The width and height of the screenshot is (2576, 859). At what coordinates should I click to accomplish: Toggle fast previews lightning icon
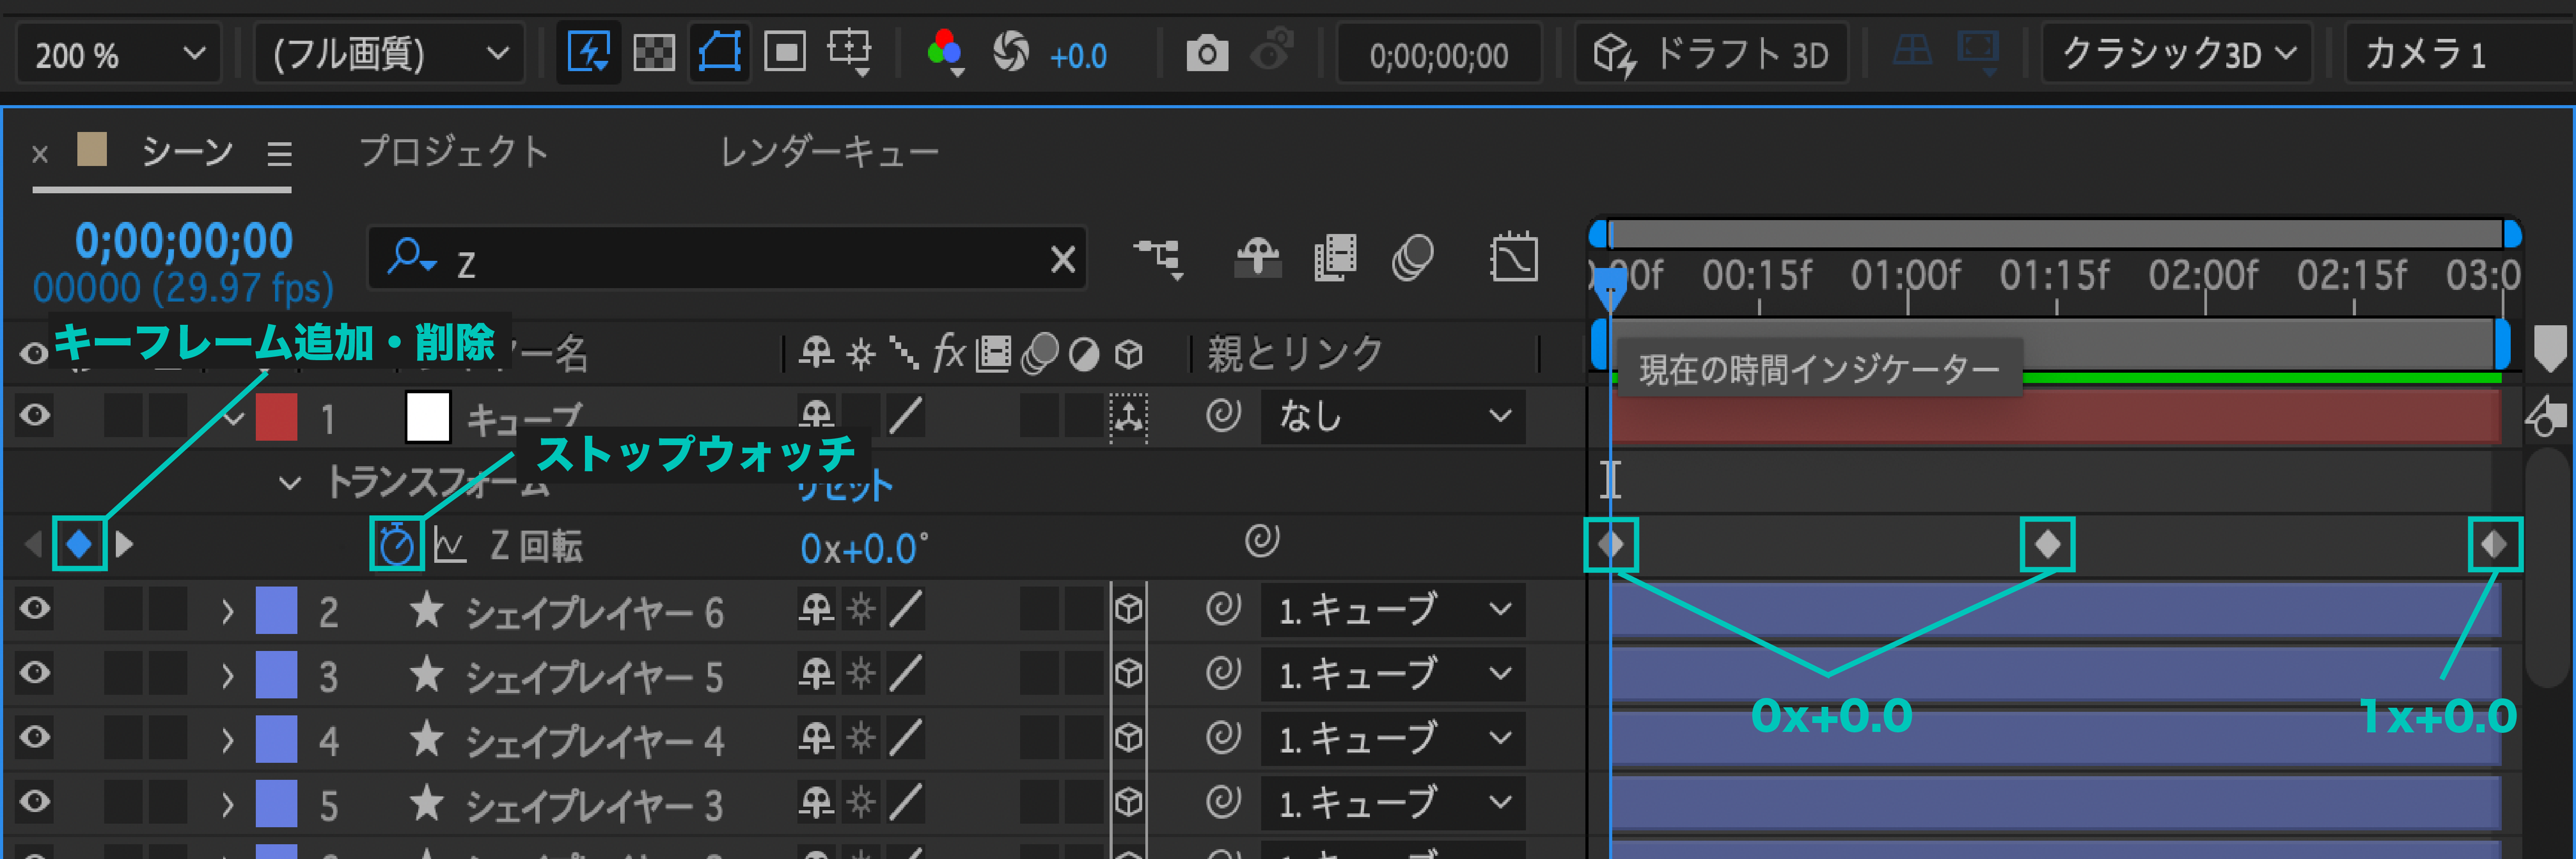point(588,52)
